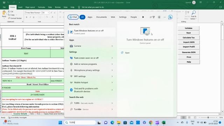Switch to Apps search filter
This screenshot has width=224, height=126.
[90, 17]
